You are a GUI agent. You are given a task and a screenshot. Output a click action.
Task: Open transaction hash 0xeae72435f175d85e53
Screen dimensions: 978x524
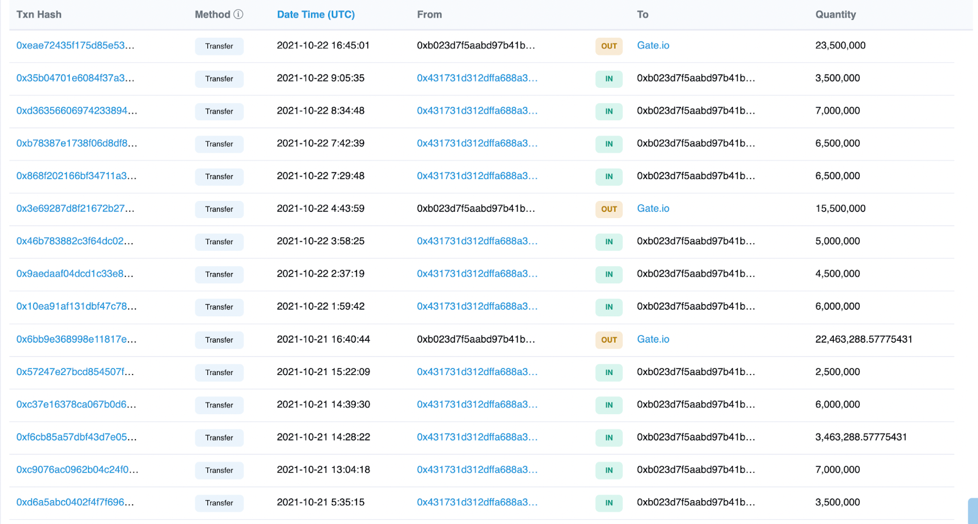(x=75, y=45)
